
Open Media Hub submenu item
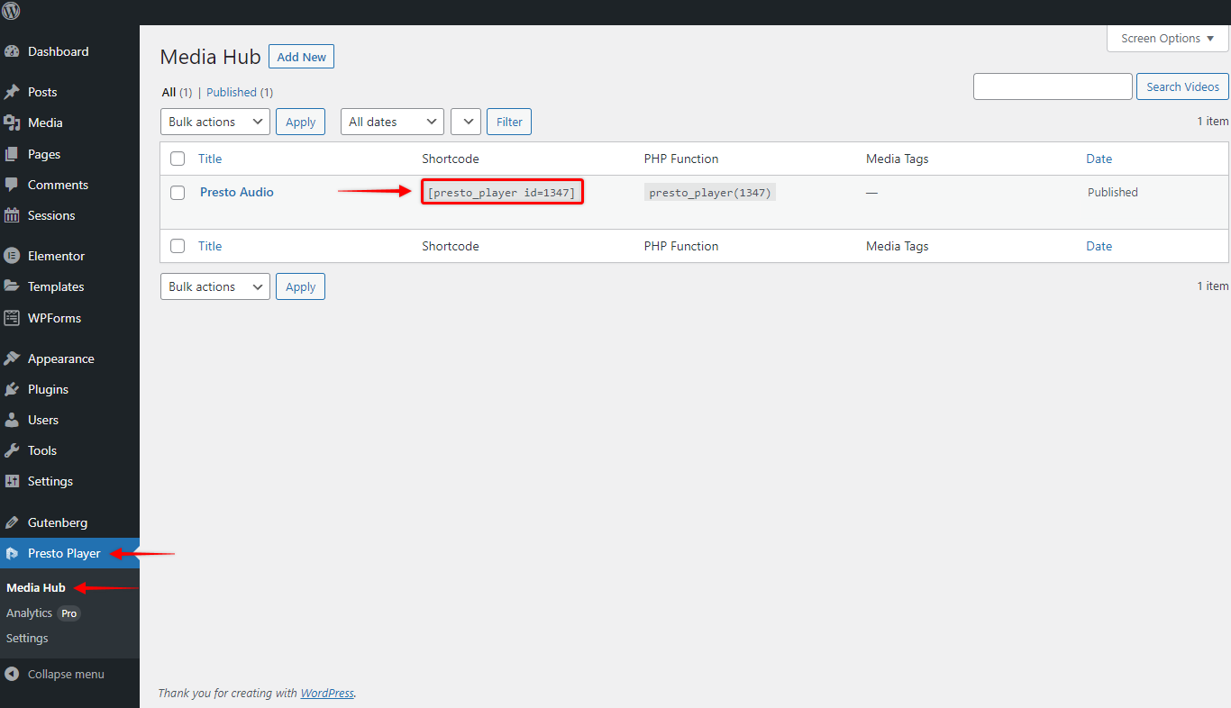(36, 587)
